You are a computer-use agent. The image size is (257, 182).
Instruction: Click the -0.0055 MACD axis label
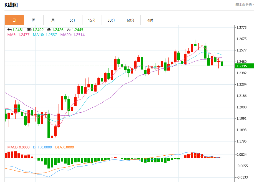[241, 166]
